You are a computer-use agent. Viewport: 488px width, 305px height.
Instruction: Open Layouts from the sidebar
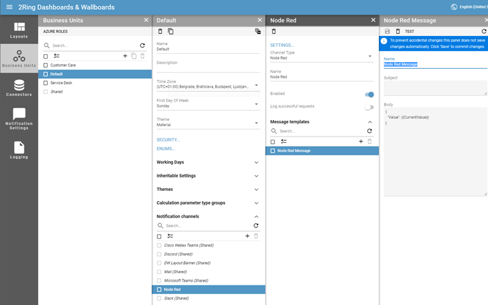point(19,30)
